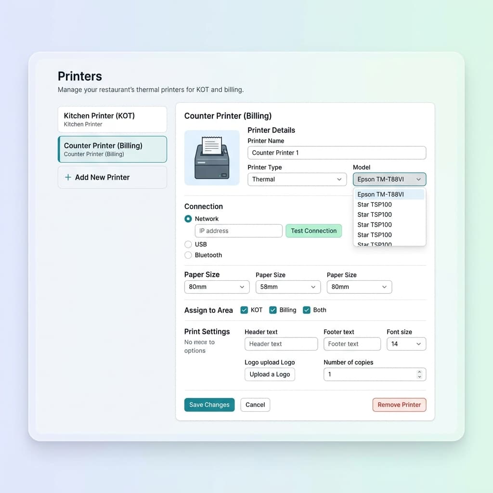493x493 pixels.
Task: Toggle the Billing checkbox
Action: click(273, 310)
